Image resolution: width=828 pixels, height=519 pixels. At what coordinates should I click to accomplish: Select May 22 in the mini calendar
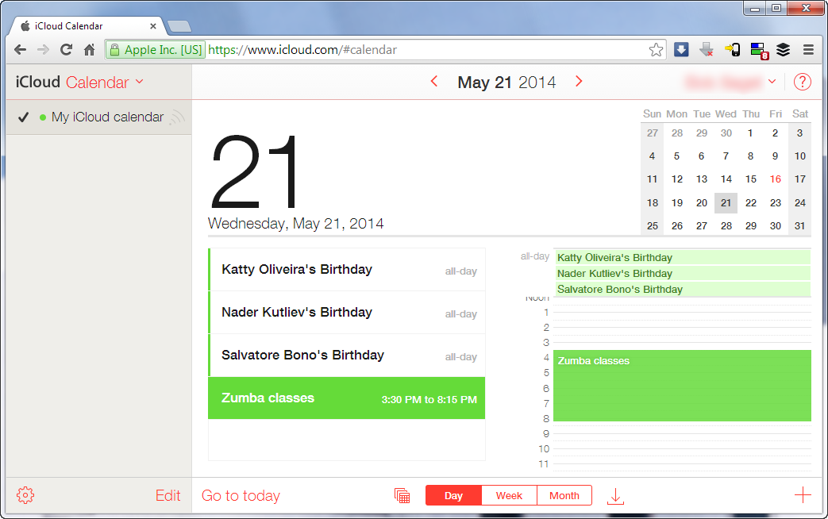750,202
